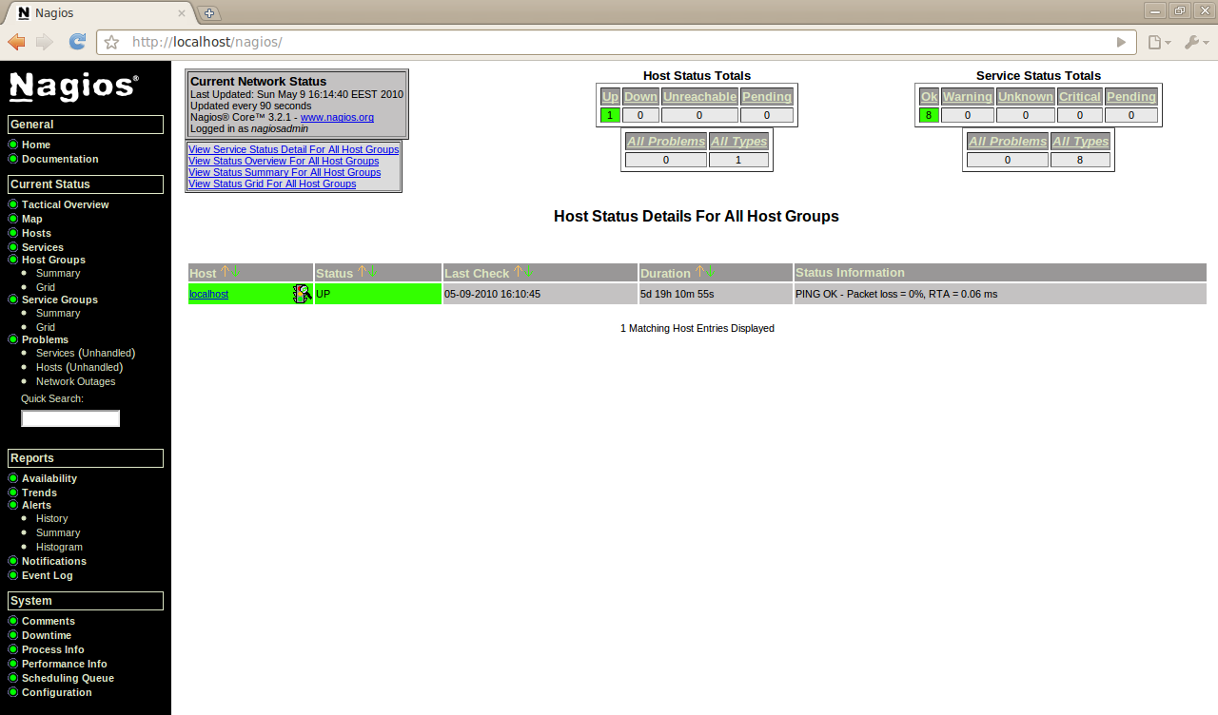
Task: Open Alerts History
Action: 52,518
